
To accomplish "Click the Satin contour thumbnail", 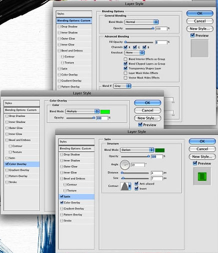I will coord(124,186).
